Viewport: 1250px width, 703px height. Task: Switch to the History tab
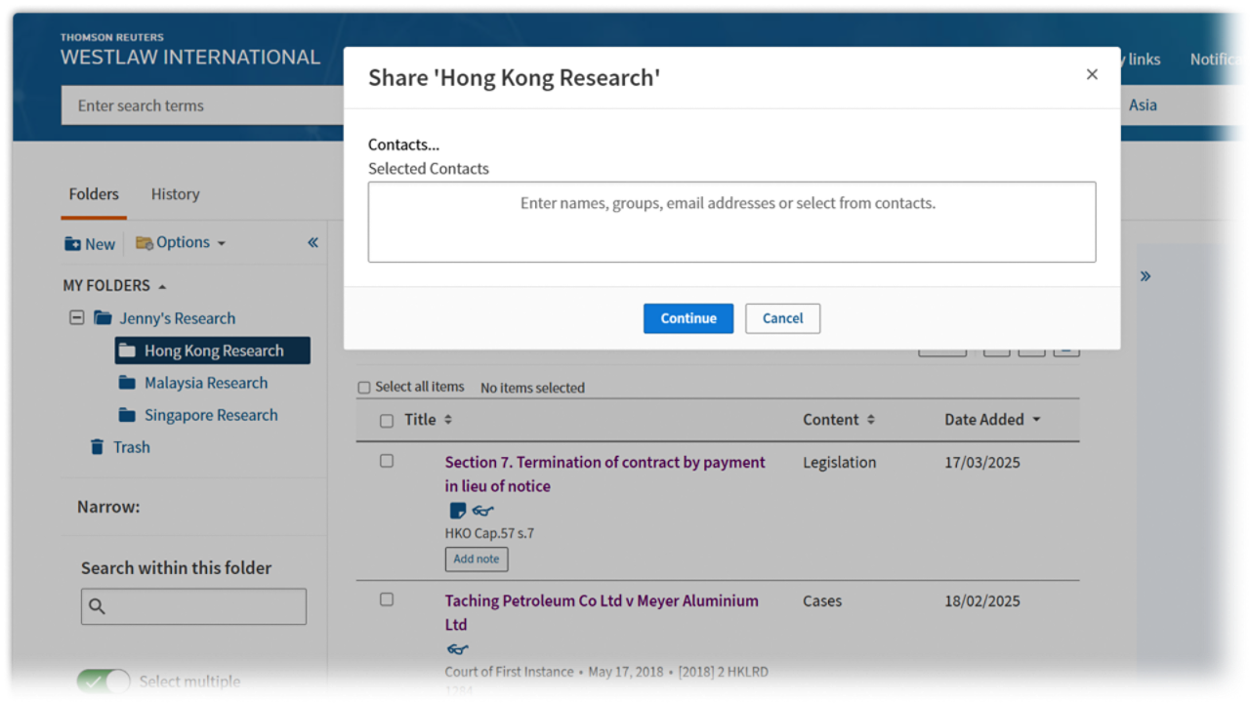[175, 194]
